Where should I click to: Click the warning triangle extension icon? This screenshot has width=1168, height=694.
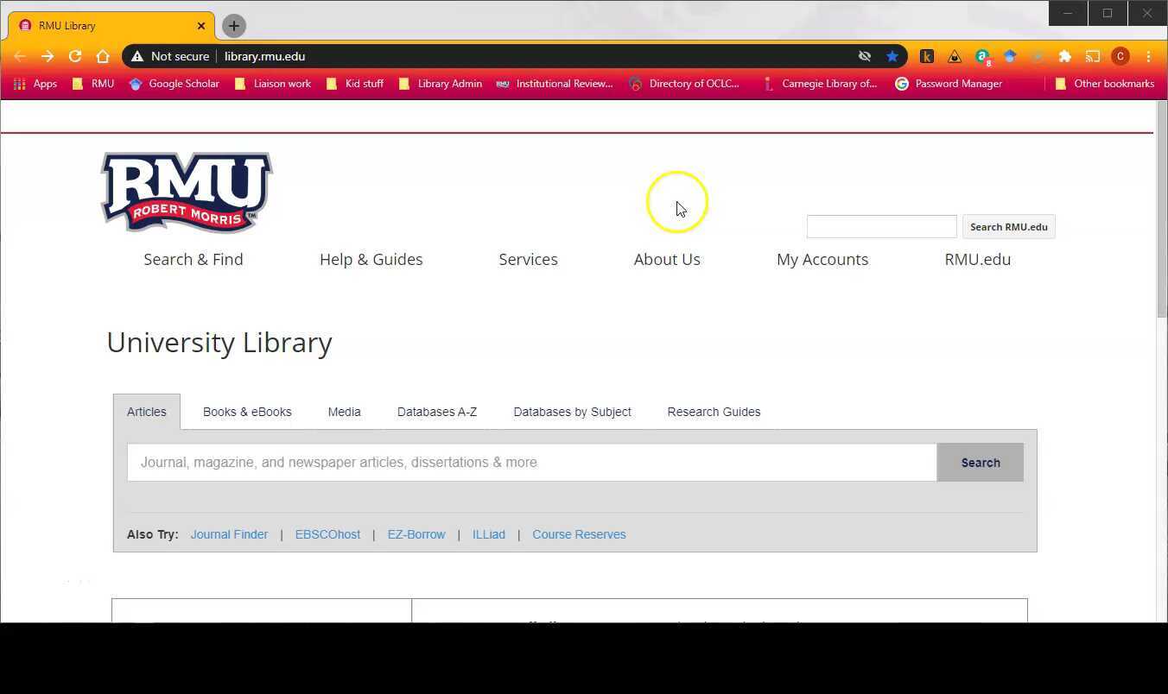click(x=955, y=56)
